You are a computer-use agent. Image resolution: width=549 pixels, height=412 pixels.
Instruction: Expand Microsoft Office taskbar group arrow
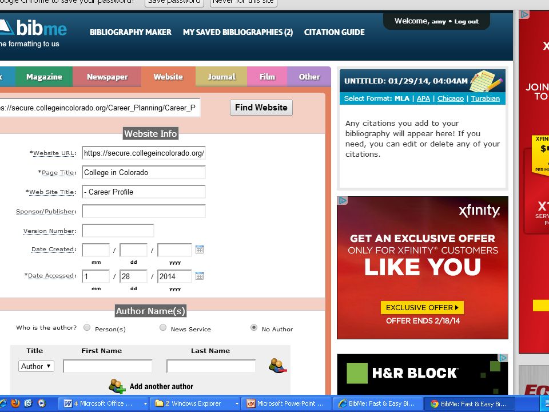[x=145, y=403]
